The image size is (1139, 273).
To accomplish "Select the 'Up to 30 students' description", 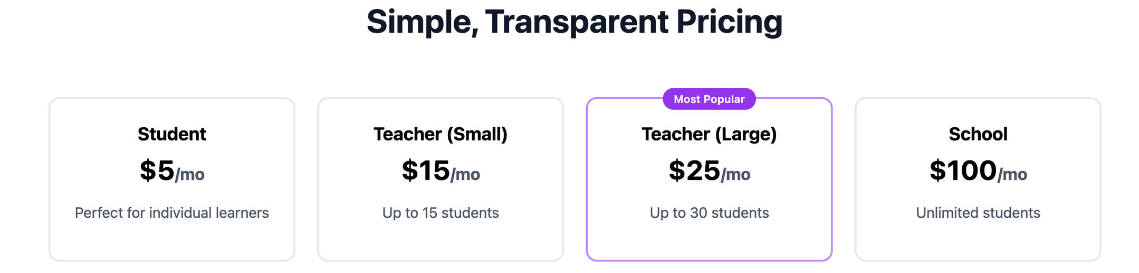I will coord(709,213).
